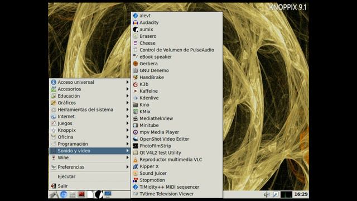Expand Preferencias submenu arrow

click(x=127, y=167)
